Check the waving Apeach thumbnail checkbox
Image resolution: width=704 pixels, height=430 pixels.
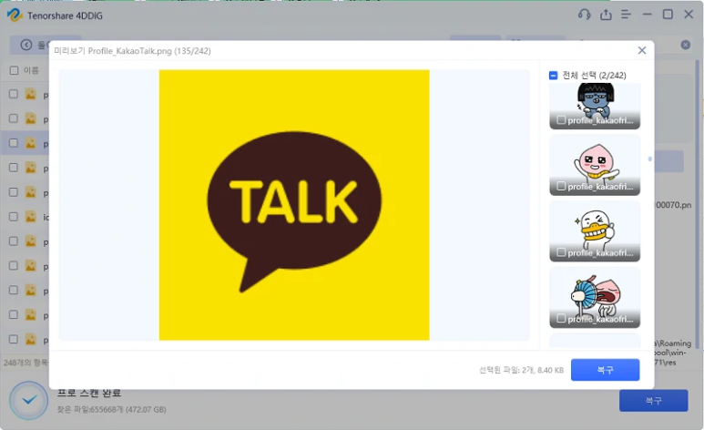(x=561, y=186)
